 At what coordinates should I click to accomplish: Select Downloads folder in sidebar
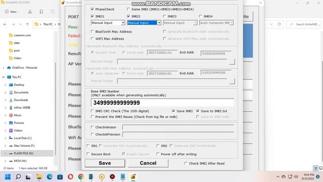21,100
